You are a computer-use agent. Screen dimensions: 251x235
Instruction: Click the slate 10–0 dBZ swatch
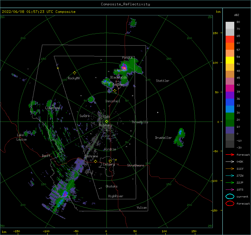pos(230,130)
